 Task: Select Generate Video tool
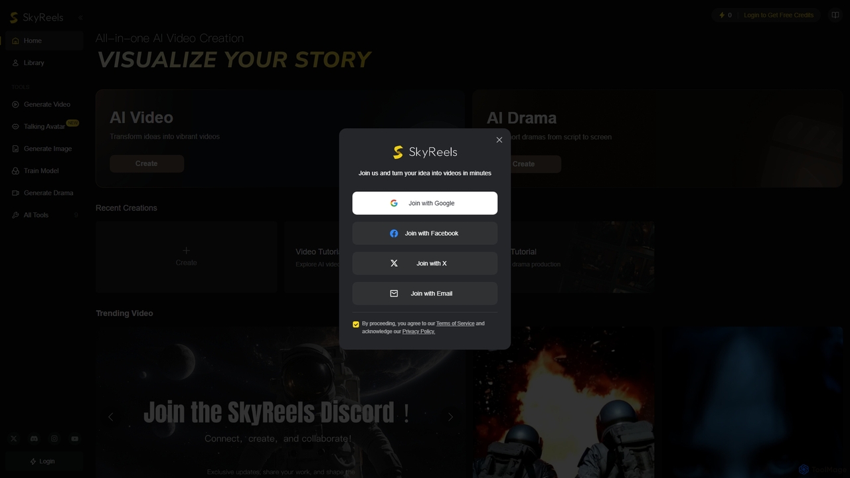(44, 104)
